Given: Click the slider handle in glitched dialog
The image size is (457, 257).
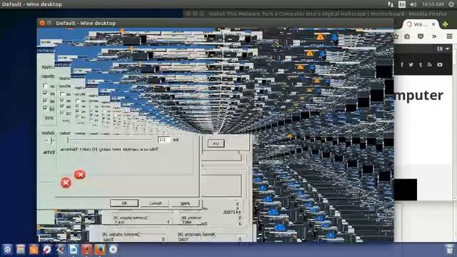Looking at the screenshot, I should [x=68, y=140].
